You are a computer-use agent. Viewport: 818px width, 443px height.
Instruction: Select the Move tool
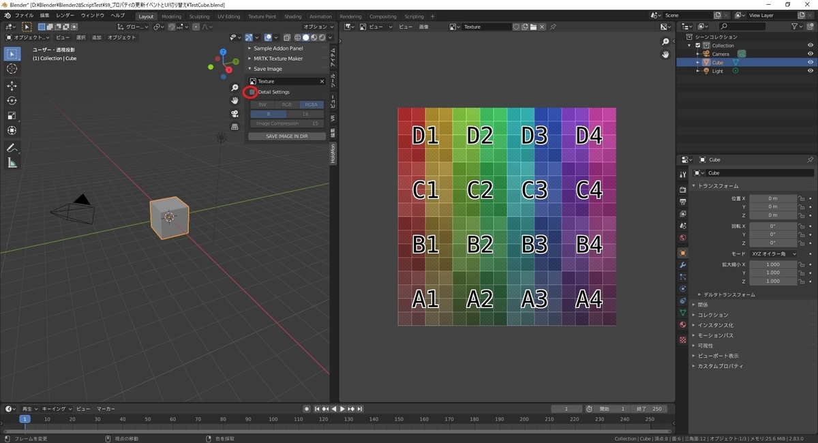12,86
